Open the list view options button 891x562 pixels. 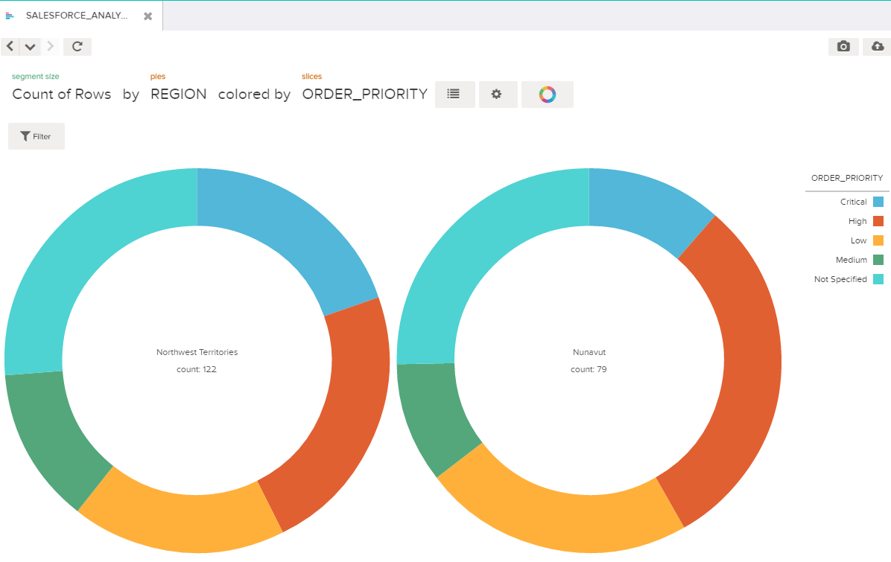click(x=454, y=95)
